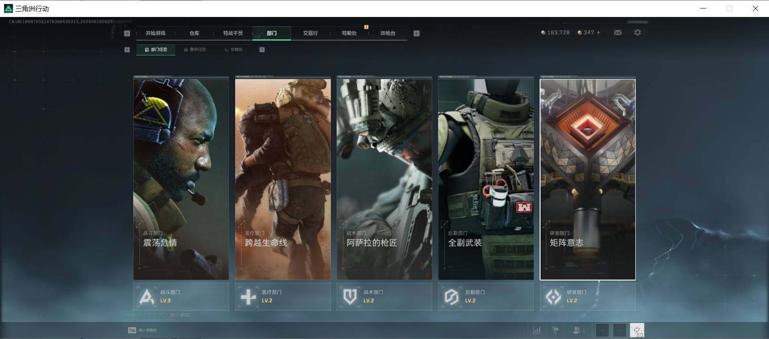Click the 347 currency balance
This screenshot has width=769, height=339.
[589, 33]
